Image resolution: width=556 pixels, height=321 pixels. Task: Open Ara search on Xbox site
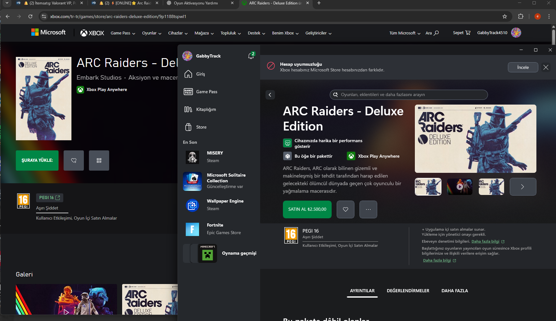click(432, 33)
